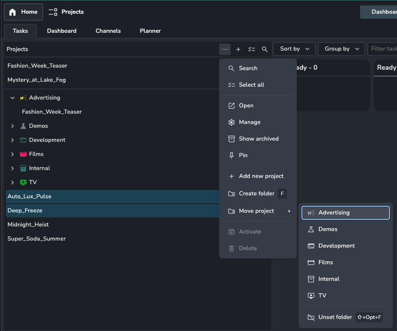Click the archive box icon in submenu Internal row
The height and width of the screenshot is (331, 397).
[311, 279]
